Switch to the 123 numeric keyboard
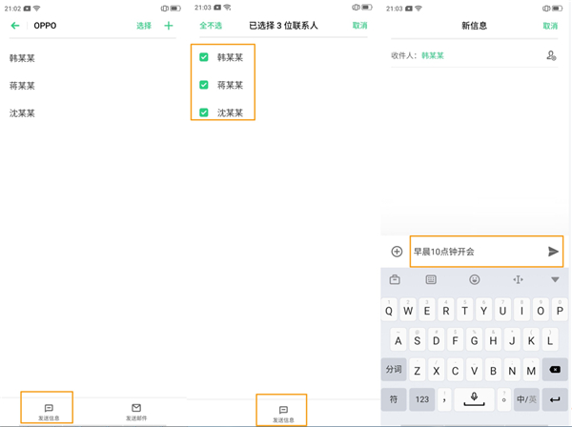The height and width of the screenshot is (427, 572). pyautogui.click(x=421, y=397)
